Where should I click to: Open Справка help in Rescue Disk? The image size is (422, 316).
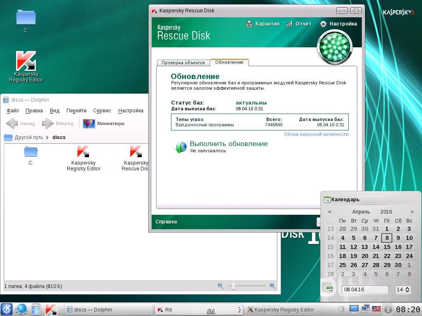click(x=166, y=222)
